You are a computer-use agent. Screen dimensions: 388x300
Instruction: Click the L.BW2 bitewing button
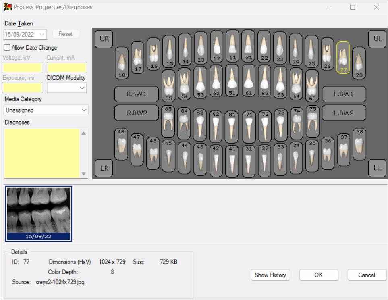click(x=344, y=113)
